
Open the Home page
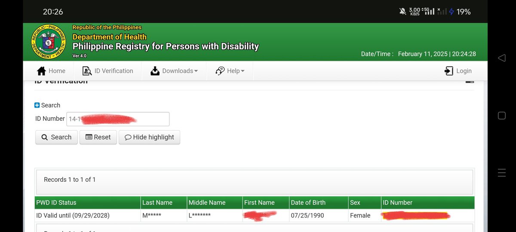(x=51, y=71)
